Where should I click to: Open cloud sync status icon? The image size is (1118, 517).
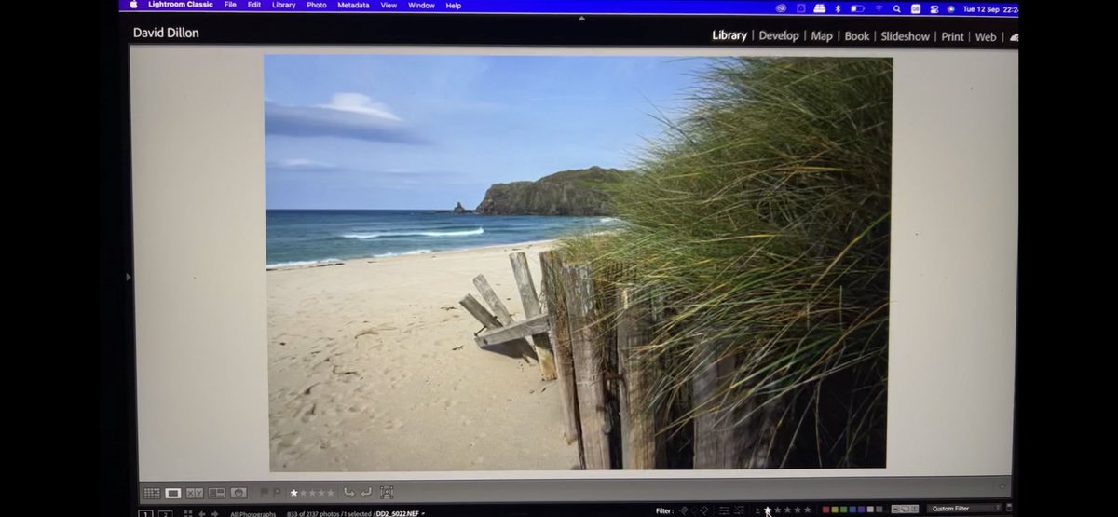tap(1014, 37)
